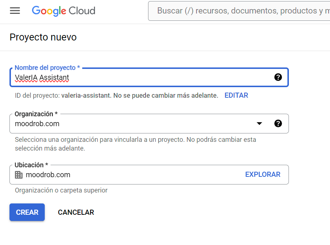Click the Organización combo box value moodrob.com
330x245 pixels.
tap(37, 124)
